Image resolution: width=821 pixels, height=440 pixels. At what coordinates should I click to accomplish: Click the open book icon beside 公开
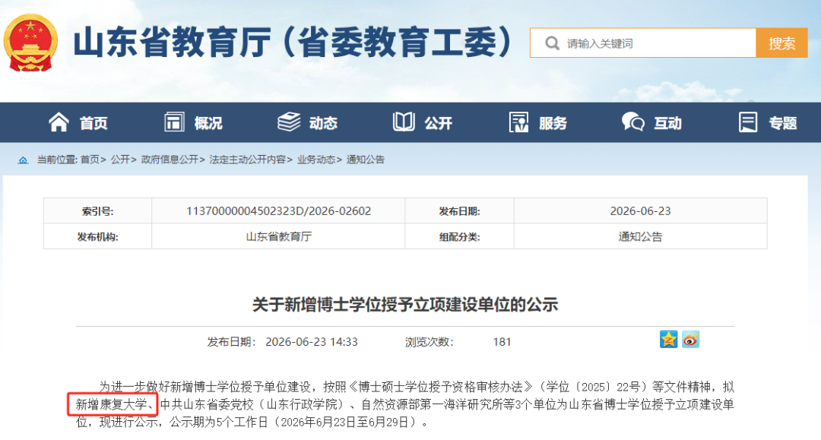point(404,122)
